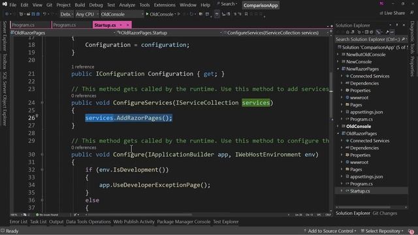Switch to the Git Changes tab
This screenshot has width=418, height=235.
pyautogui.click(x=385, y=213)
